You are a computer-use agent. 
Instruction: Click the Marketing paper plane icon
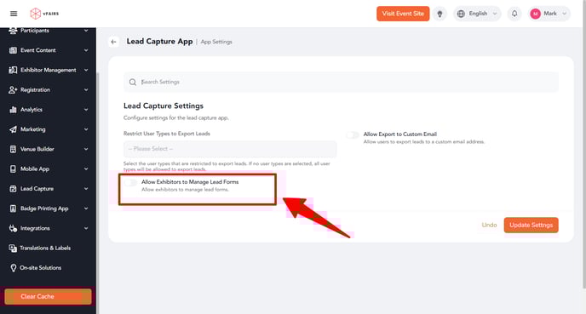coord(13,129)
